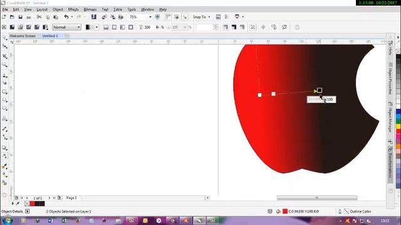
Task: Select the Shape tool in toolbox
Action: [x=4, y=46]
